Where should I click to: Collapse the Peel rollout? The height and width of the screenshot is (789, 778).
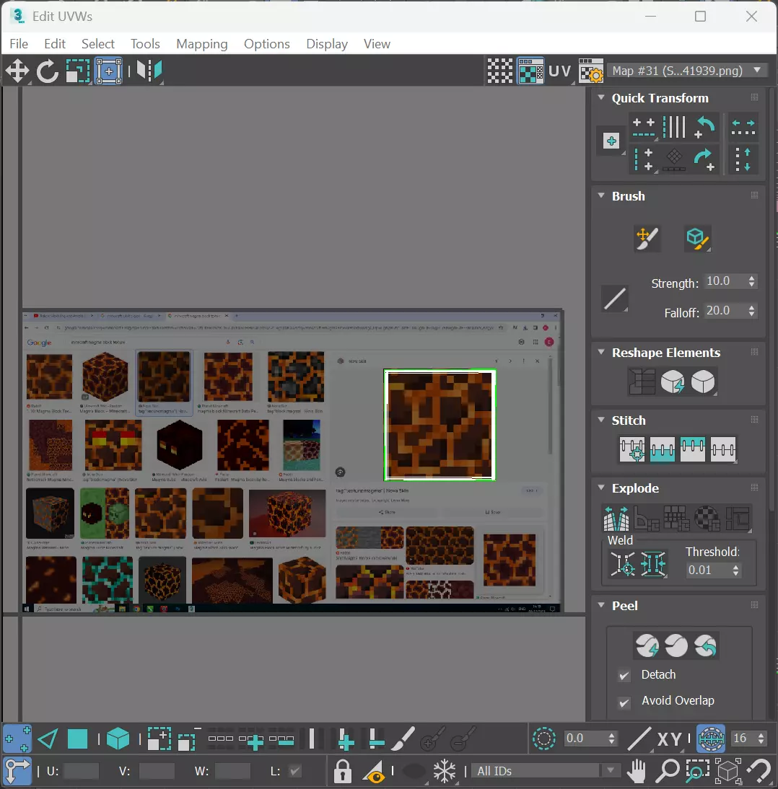tap(600, 605)
